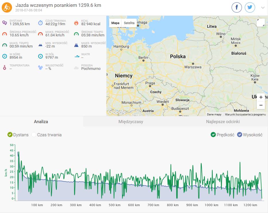Open the Google logo link on the map
268x213 pixels.
point(117,112)
